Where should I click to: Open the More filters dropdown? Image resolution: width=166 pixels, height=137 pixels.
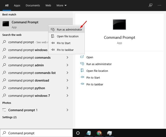61,5
